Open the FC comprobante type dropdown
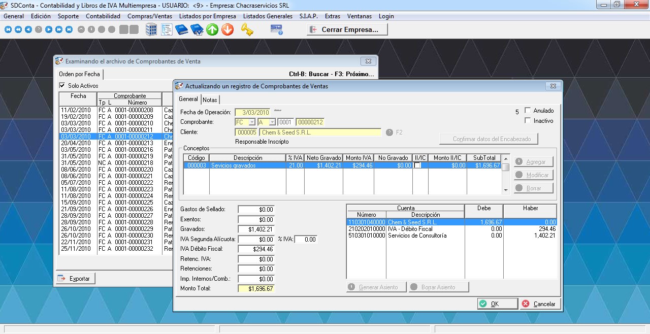The width and height of the screenshot is (650, 334). [x=252, y=122]
